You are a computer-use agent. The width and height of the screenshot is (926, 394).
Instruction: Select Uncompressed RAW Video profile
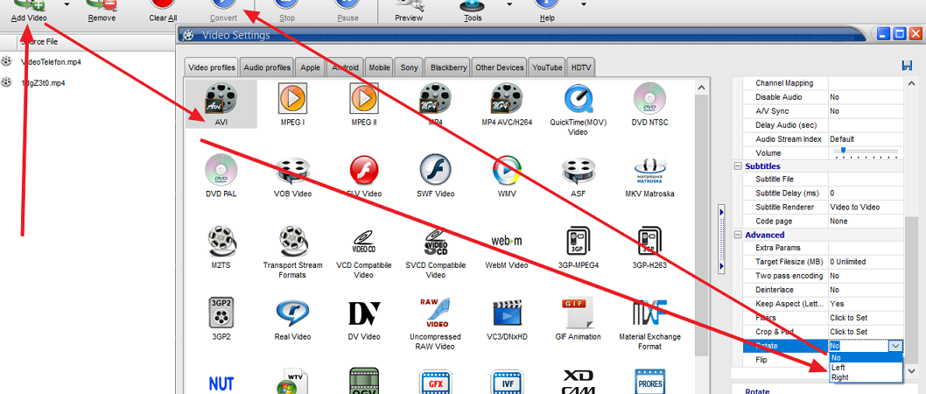click(x=435, y=324)
